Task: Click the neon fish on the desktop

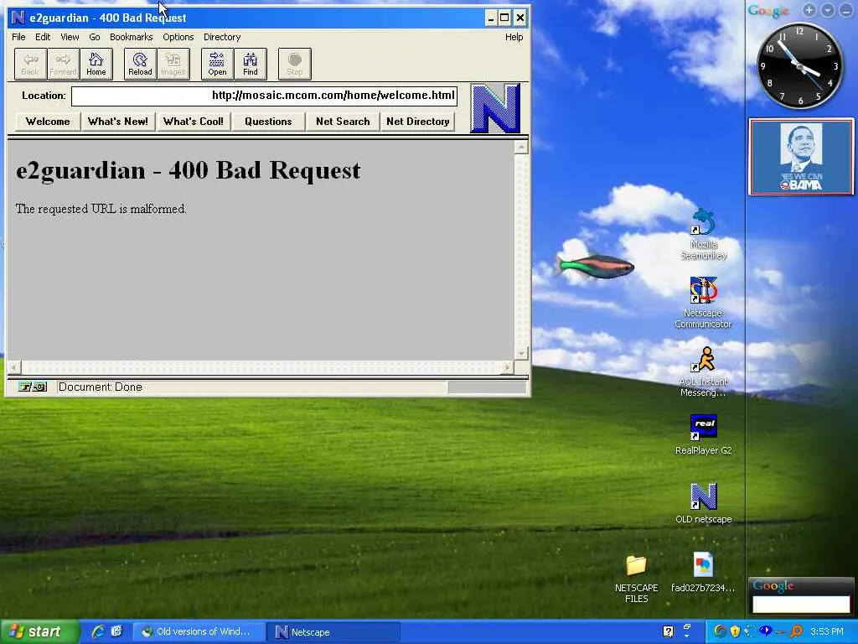Action: click(x=596, y=266)
